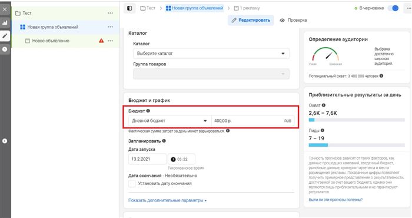Select the pencil edit sidebar icon
The image size is (412, 218).
pyautogui.click(x=5, y=36)
